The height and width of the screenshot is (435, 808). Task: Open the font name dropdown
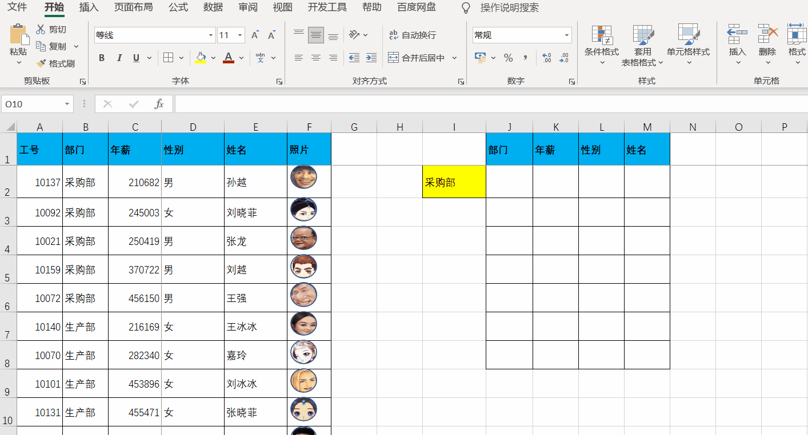click(x=210, y=35)
